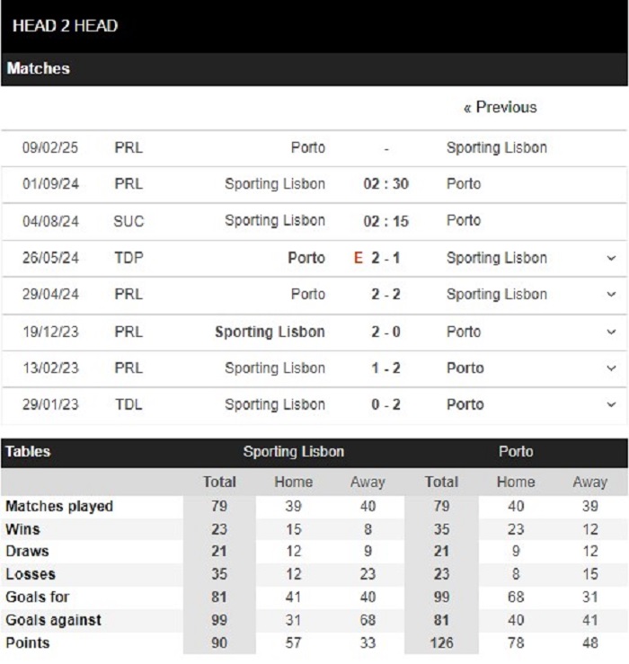Open bold Porto winner on 13/02/23
Screen dimensions: 629x664
(465, 368)
